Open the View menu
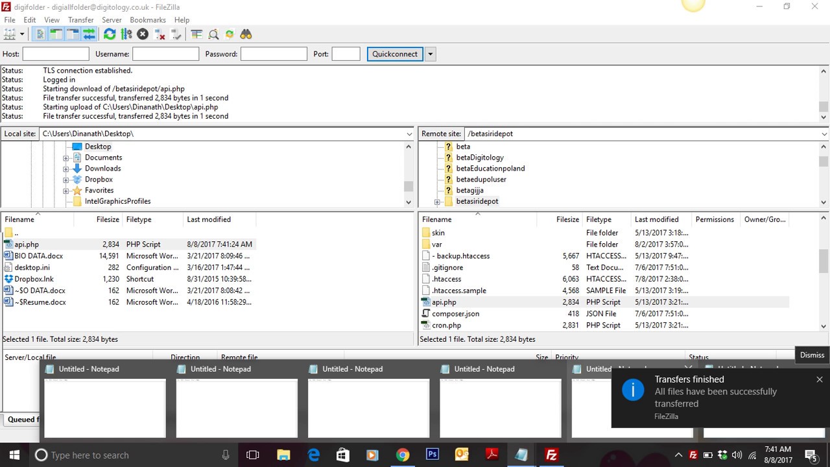The width and height of the screenshot is (830, 467). click(x=52, y=20)
